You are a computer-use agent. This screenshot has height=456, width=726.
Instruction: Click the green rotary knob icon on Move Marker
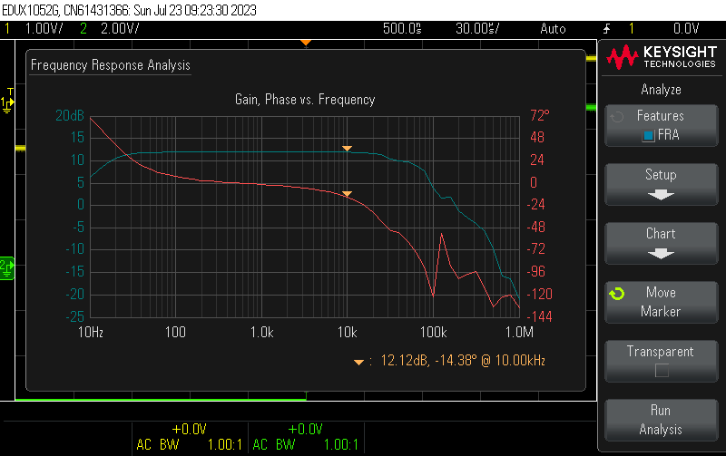[617, 294]
